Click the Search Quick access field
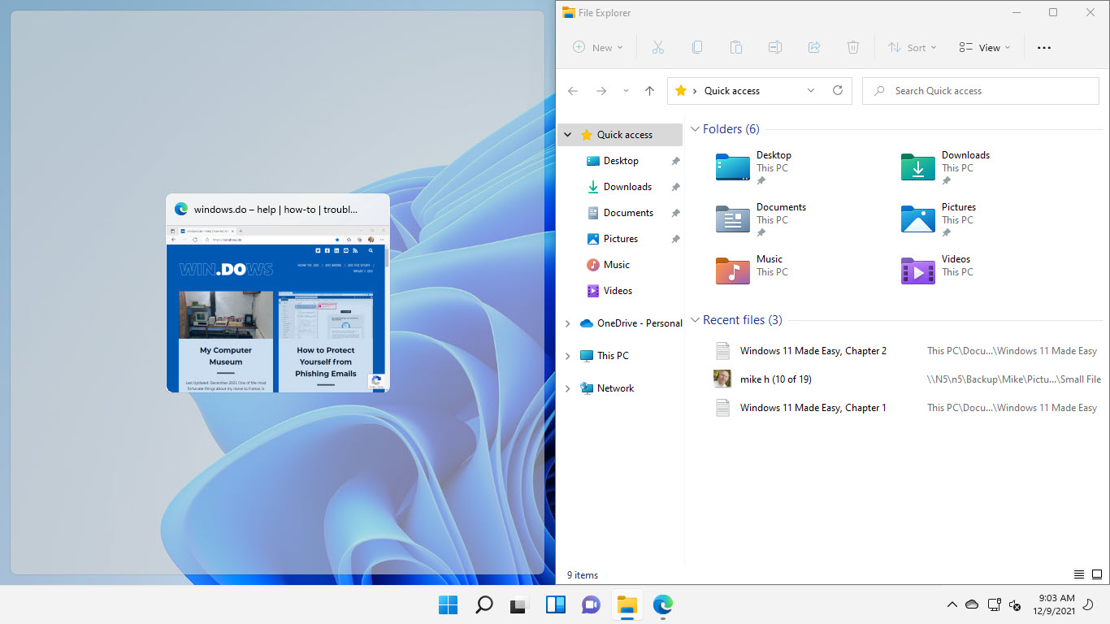Viewport: 1110px width, 624px height. point(983,91)
